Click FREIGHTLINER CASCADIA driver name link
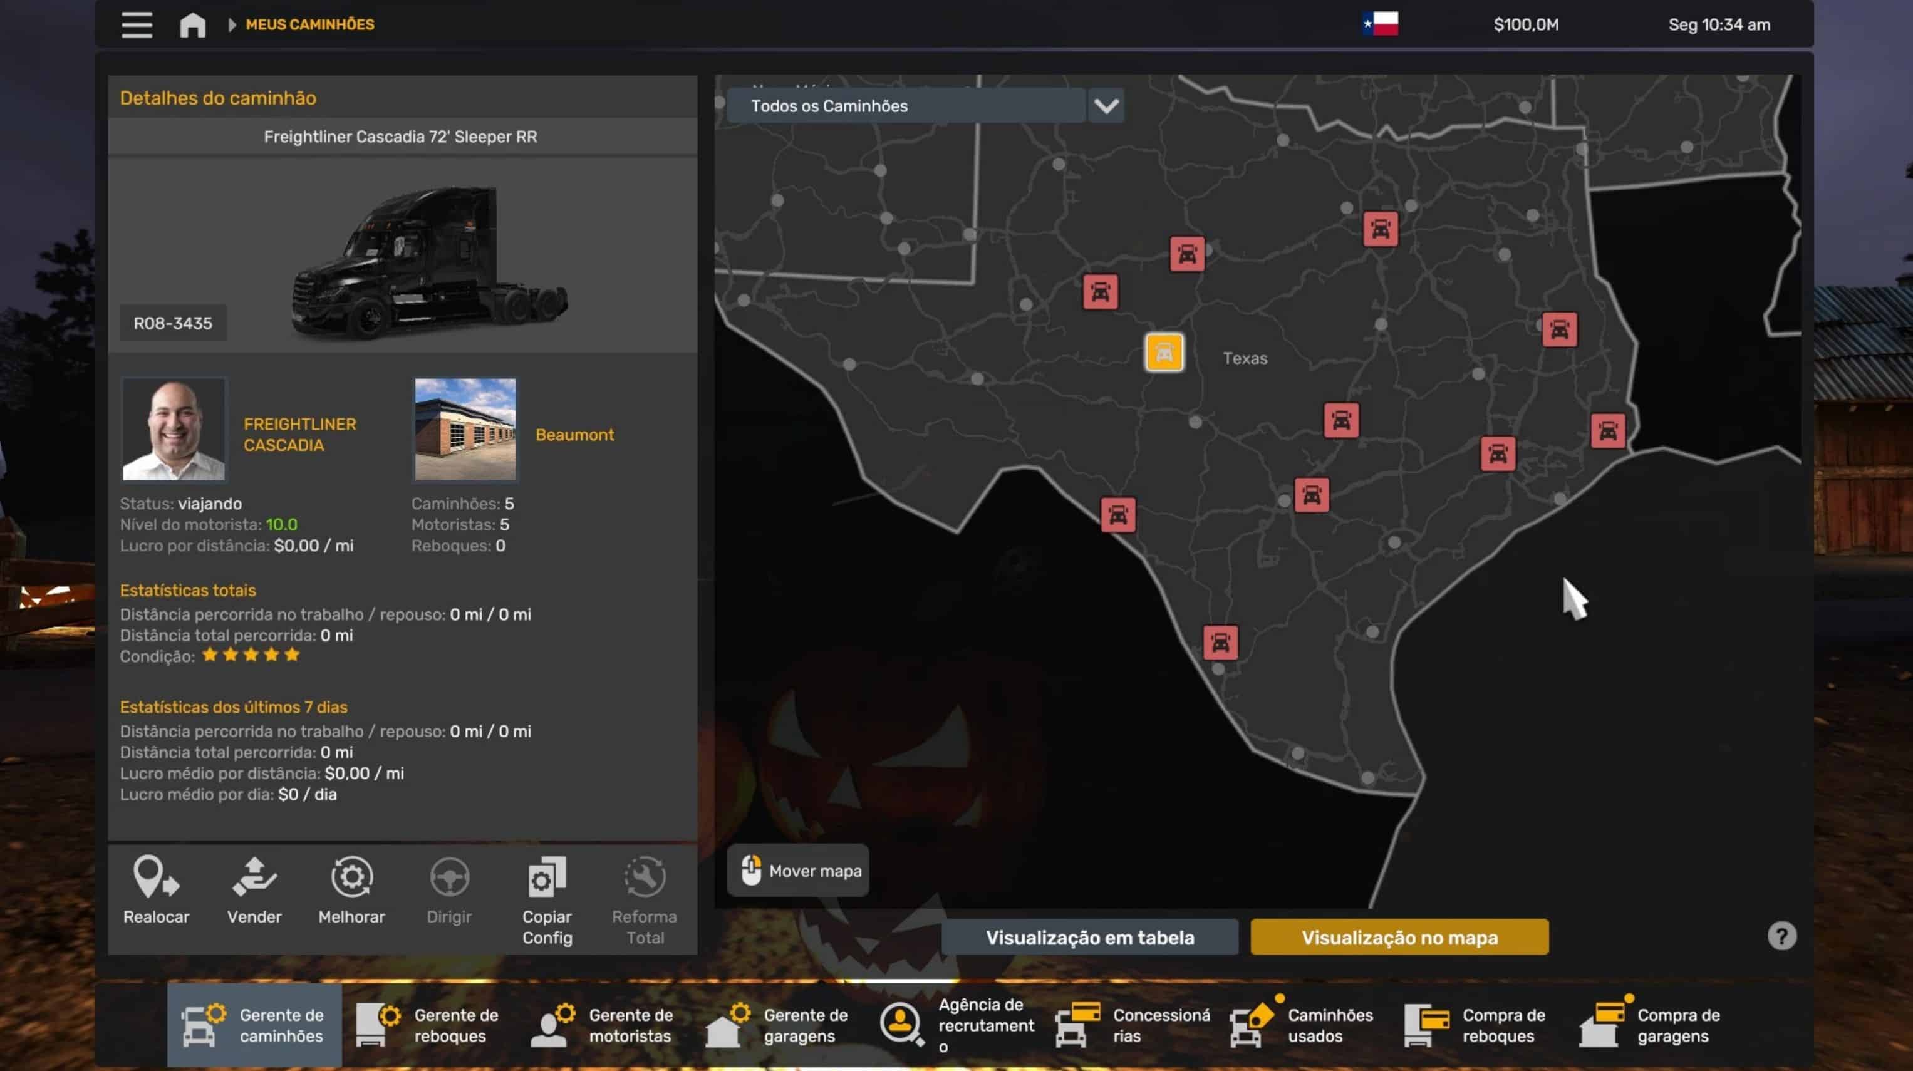Viewport: 1913px width, 1071px height. click(x=299, y=435)
